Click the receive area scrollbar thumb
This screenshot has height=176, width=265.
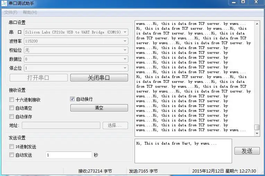pyautogui.click(x=257, y=127)
